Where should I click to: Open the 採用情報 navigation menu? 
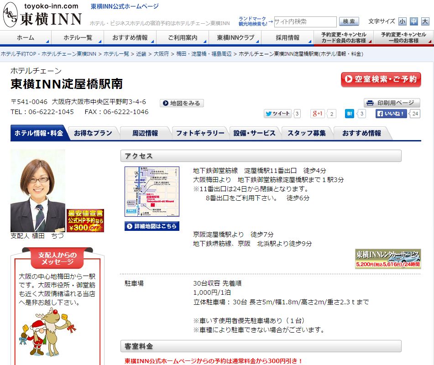click(x=288, y=37)
